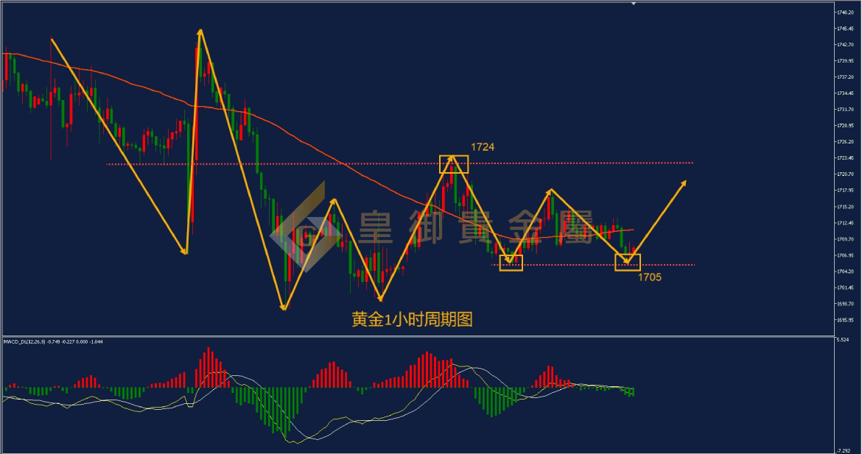Click the 1717.95 price axis label
Image resolution: width=862 pixels, height=454 pixels.
click(x=844, y=191)
